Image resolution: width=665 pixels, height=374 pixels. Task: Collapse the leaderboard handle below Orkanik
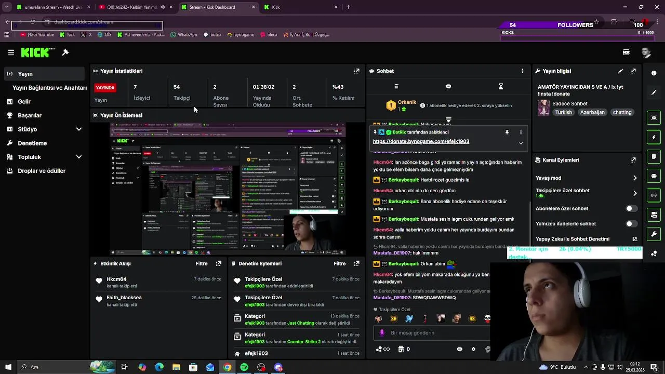[x=448, y=119]
